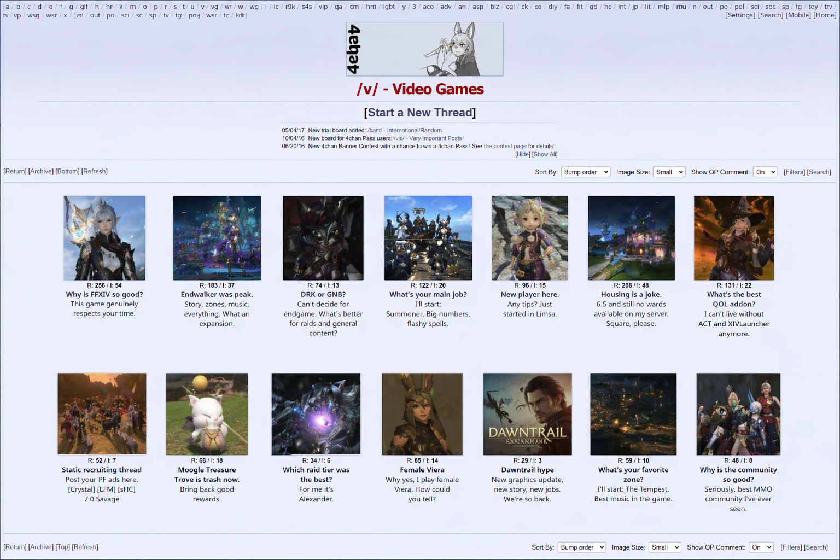This screenshot has width=840, height=560.
Task: Open the Start a New Thread link
Action: pos(420,113)
